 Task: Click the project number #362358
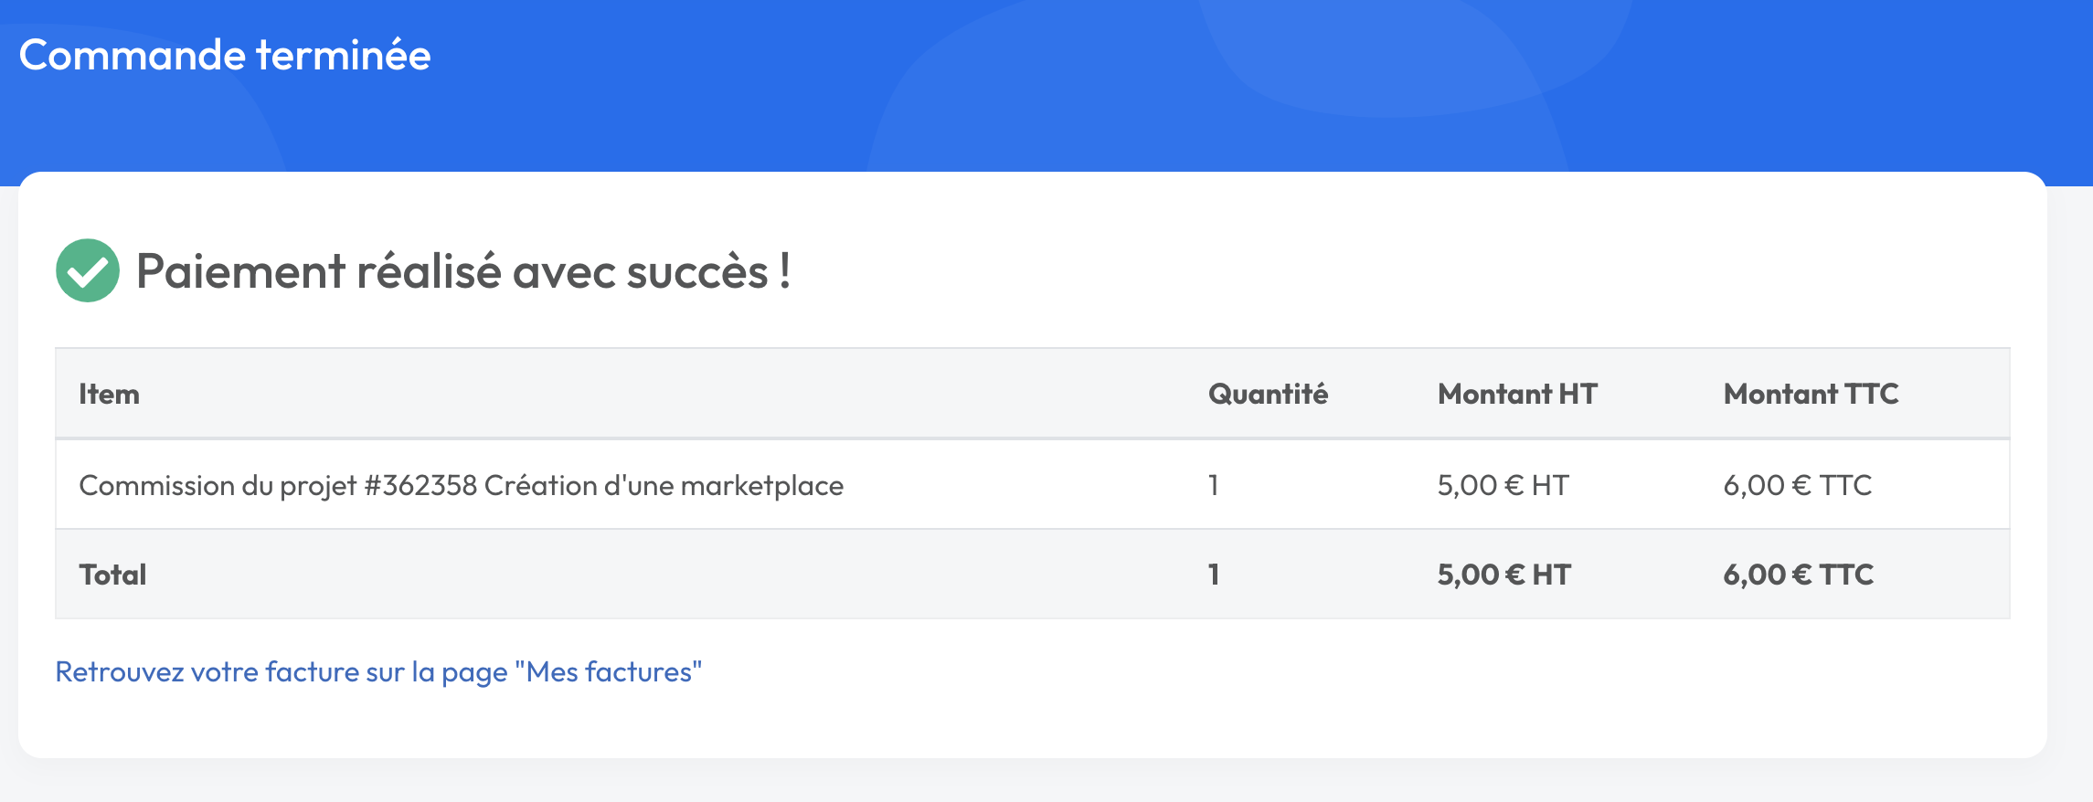coord(420,485)
